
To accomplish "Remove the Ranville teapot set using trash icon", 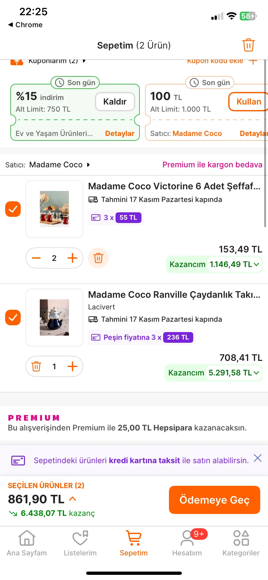I will coord(36,366).
